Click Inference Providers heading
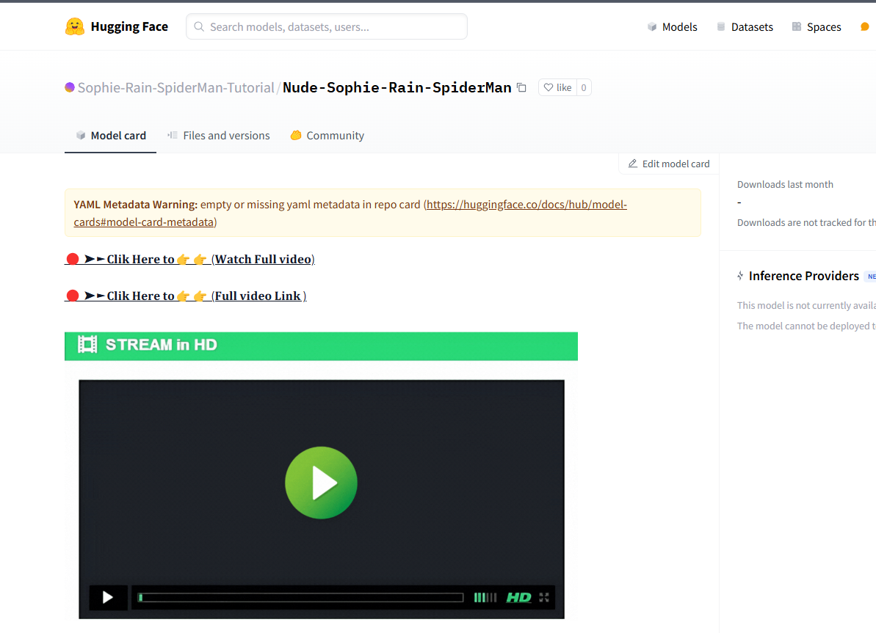 (803, 276)
